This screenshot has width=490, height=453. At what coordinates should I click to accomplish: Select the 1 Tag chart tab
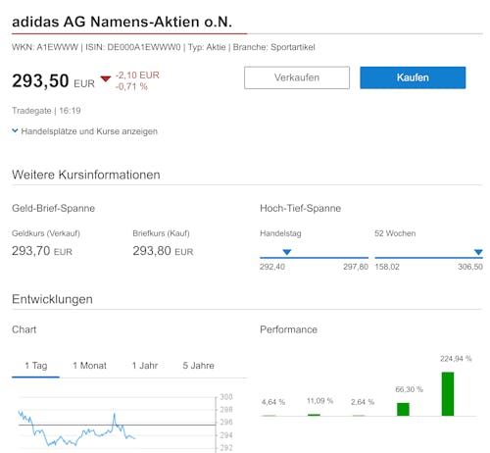(36, 366)
